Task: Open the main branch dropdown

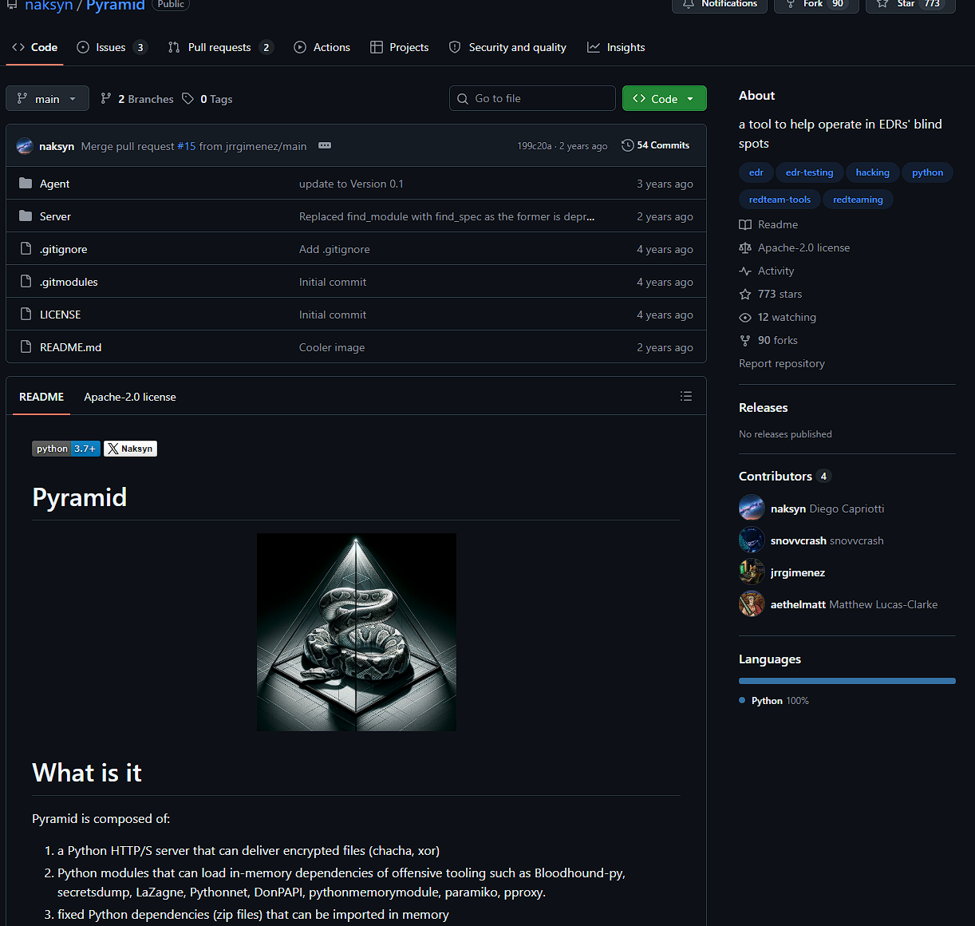Action: pyautogui.click(x=47, y=98)
